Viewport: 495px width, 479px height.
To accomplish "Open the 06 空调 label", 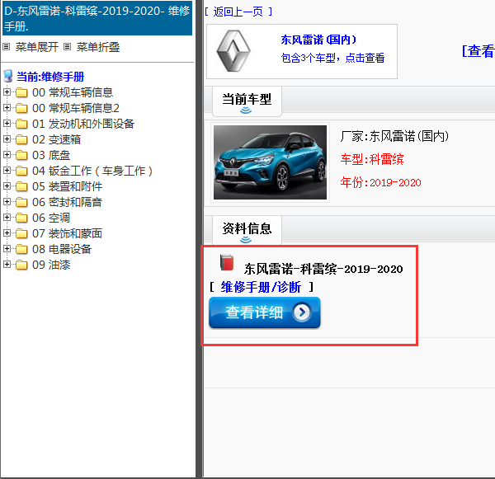I will [x=51, y=218].
